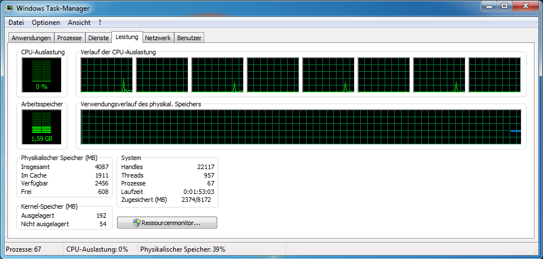Image resolution: width=543 pixels, height=259 pixels.
Task: Open the Datei menu
Action: tap(16, 23)
